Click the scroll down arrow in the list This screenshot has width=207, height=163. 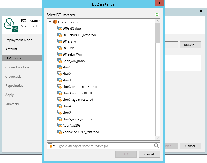(158, 138)
